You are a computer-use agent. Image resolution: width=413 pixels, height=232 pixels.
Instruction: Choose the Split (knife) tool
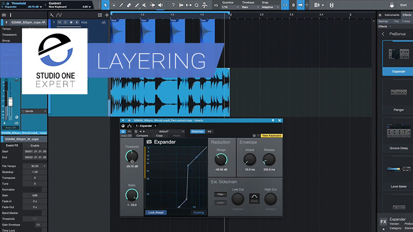pyautogui.click(x=121, y=5)
